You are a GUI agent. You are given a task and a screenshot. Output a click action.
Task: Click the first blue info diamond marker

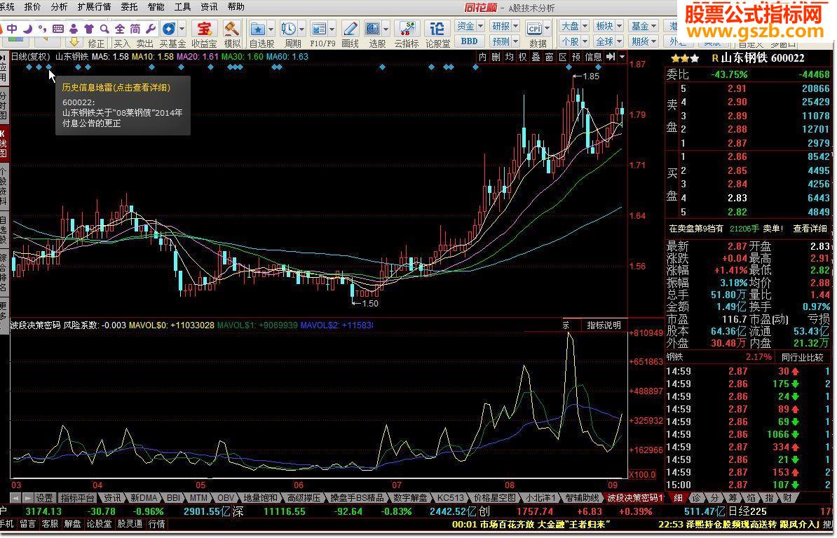point(29,67)
